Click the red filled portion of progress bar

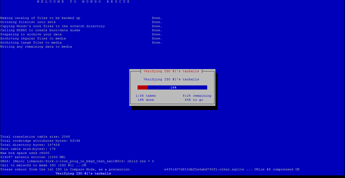point(143,87)
